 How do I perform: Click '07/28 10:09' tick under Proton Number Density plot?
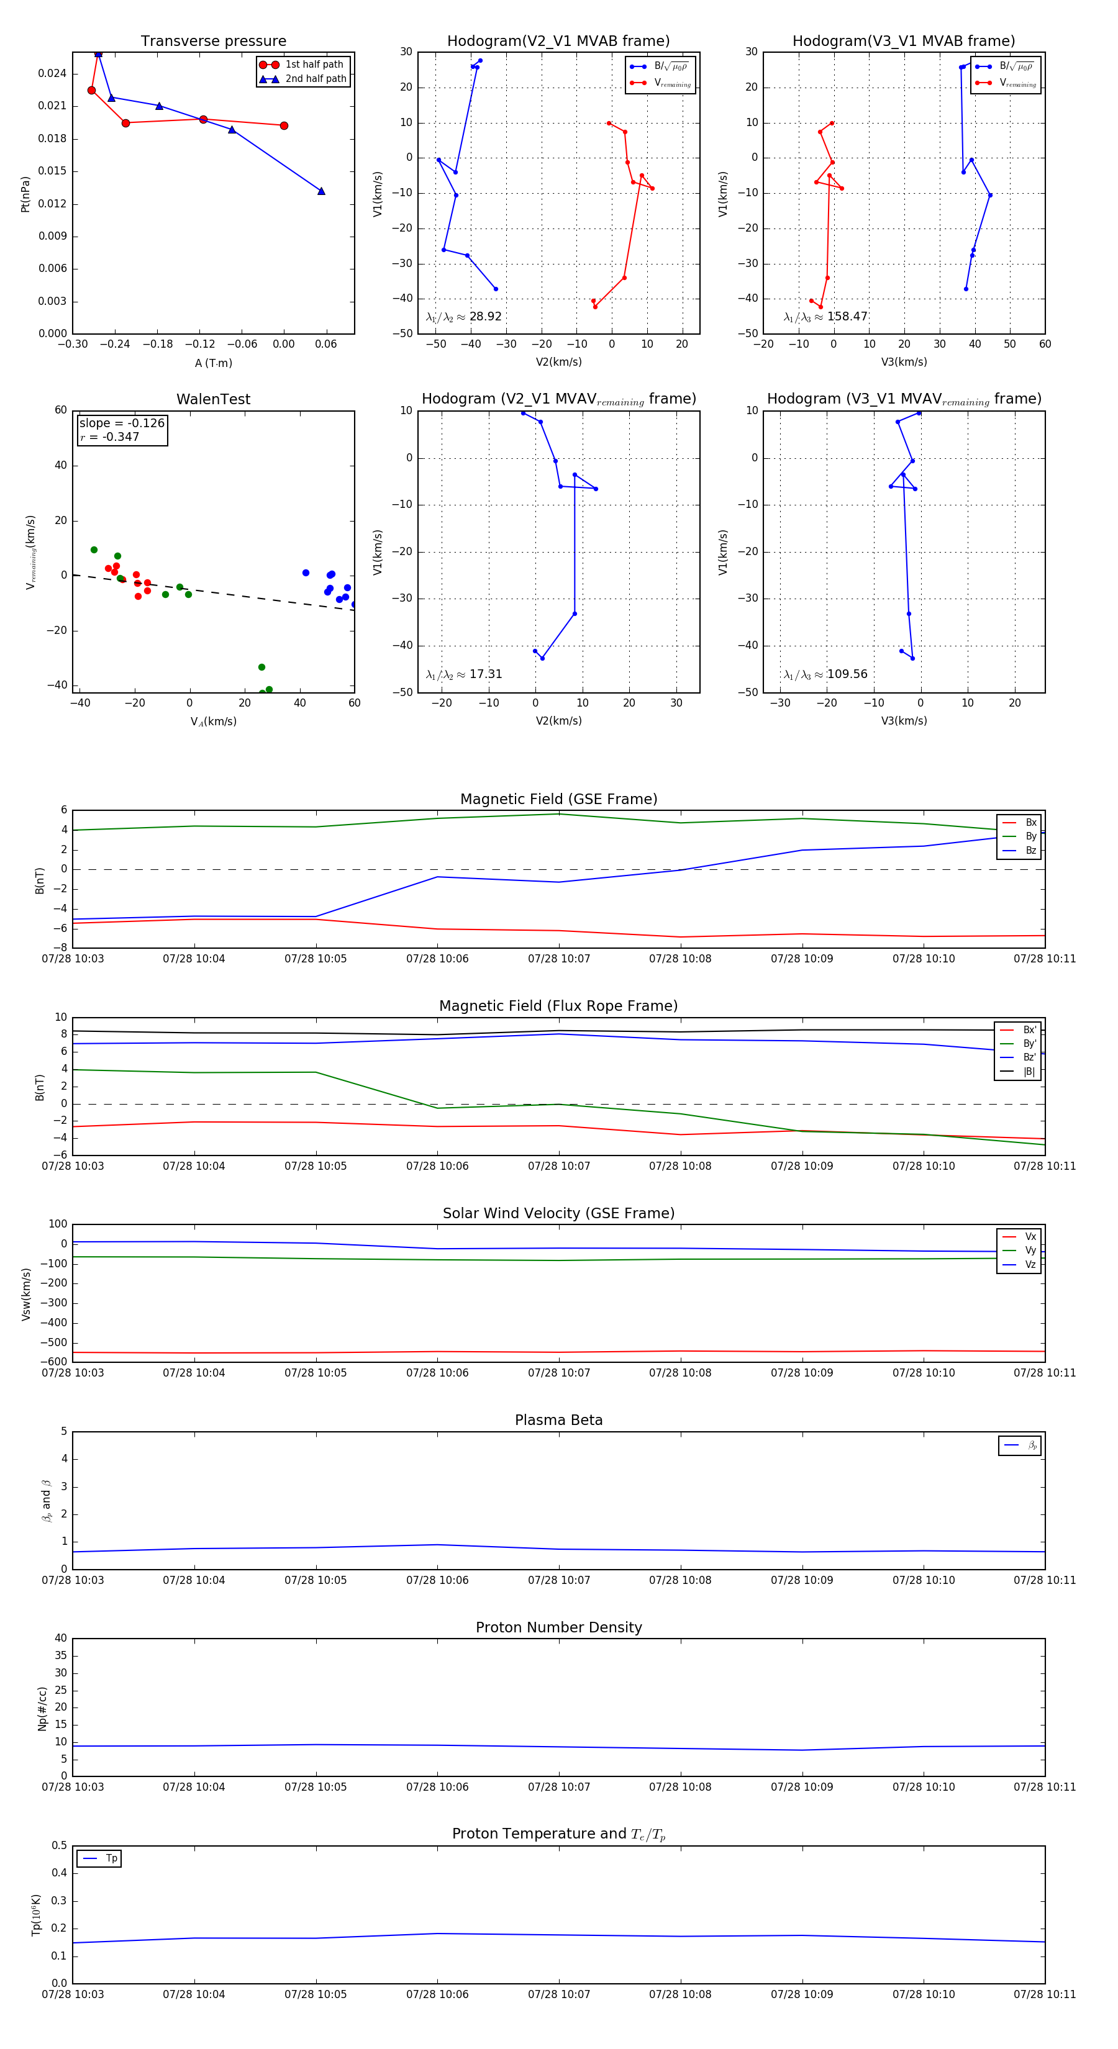[801, 1788]
